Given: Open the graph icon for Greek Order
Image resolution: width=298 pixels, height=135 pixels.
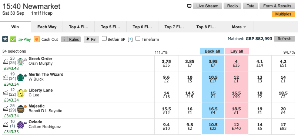Looking at the screenshot, I should click(x=5, y=61).
